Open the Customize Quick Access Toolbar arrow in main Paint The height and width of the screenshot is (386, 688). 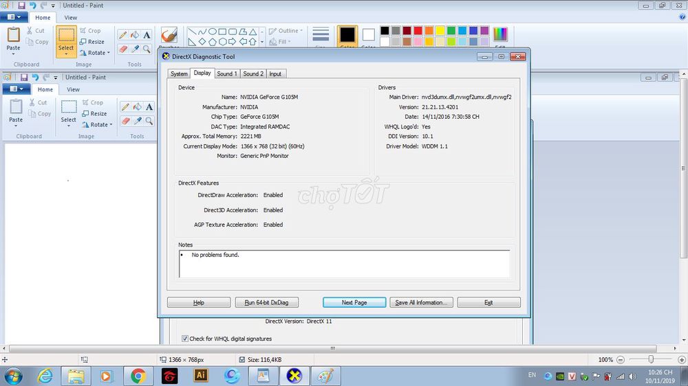coord(53,5)
